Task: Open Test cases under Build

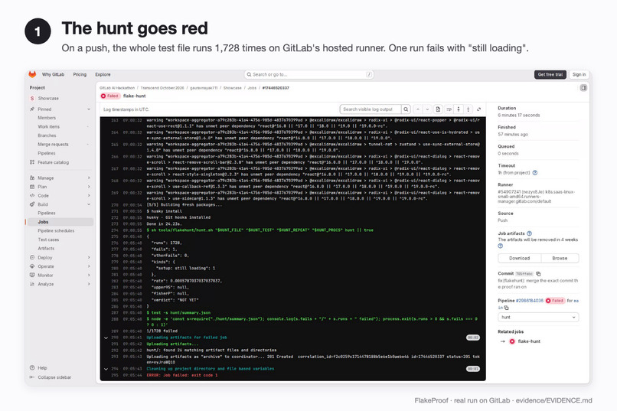Action: click(x=48, y=240)
